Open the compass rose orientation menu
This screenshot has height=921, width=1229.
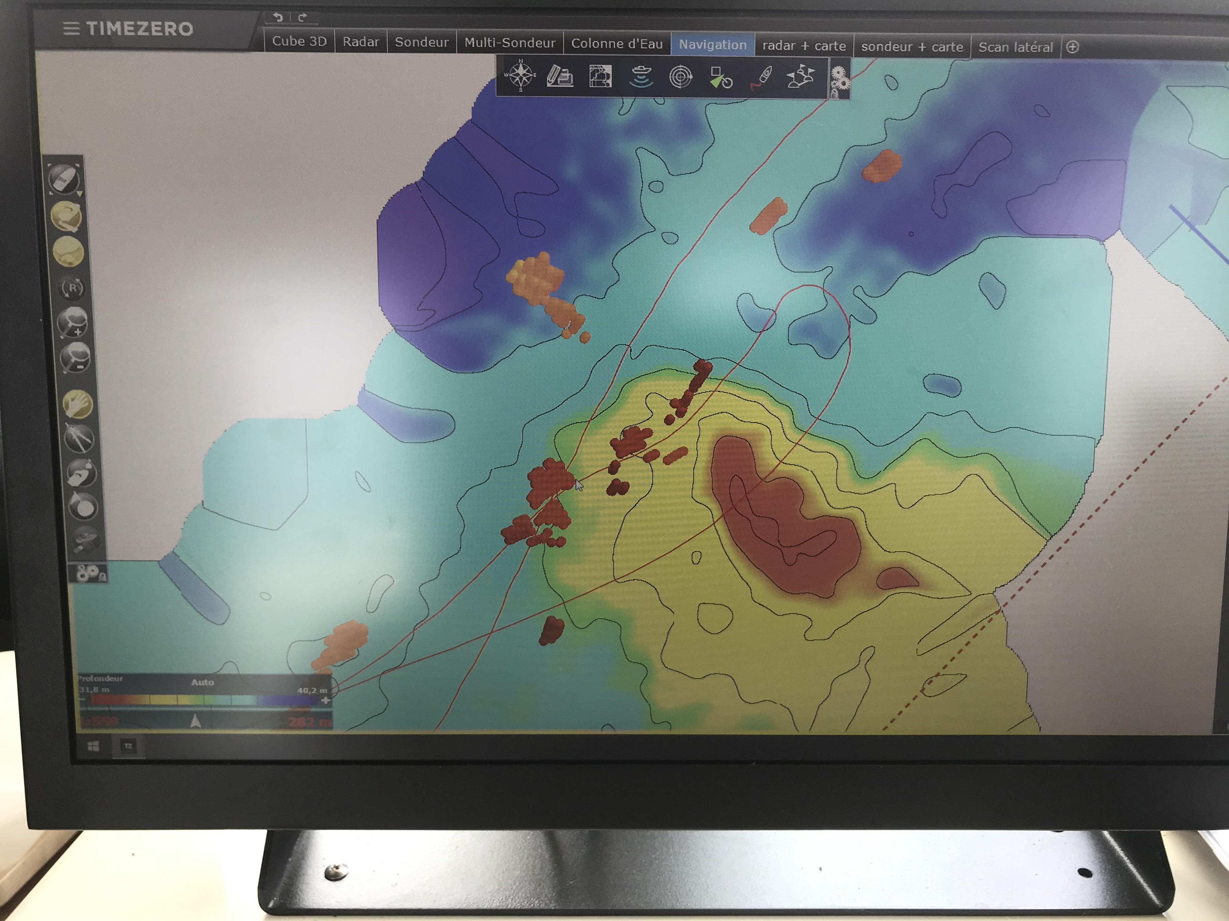(520, 75)
